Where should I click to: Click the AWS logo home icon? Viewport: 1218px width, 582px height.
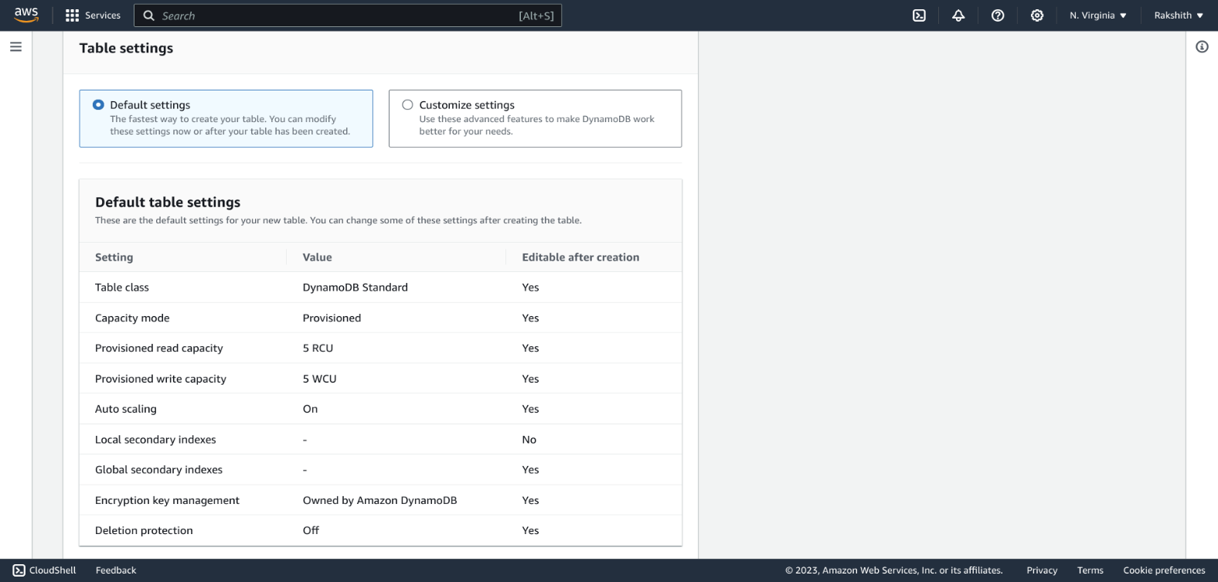coord(26,15)
